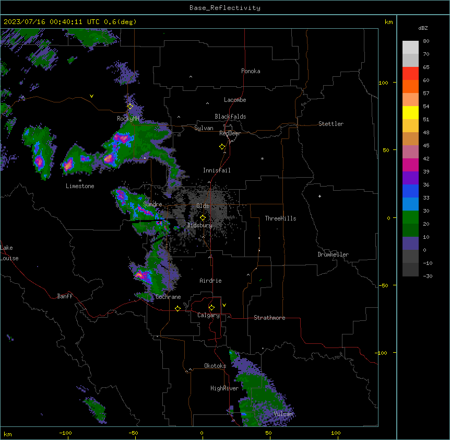Click the Cochrane town label

click(168, 297)
